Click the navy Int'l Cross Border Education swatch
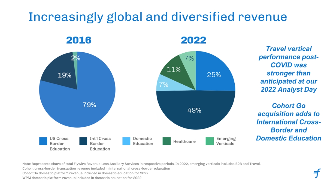327x183 pixels. 83,141
